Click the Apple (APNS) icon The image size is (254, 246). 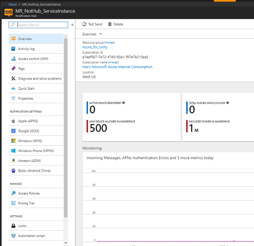pyautogui.click(x=13, y=121)
